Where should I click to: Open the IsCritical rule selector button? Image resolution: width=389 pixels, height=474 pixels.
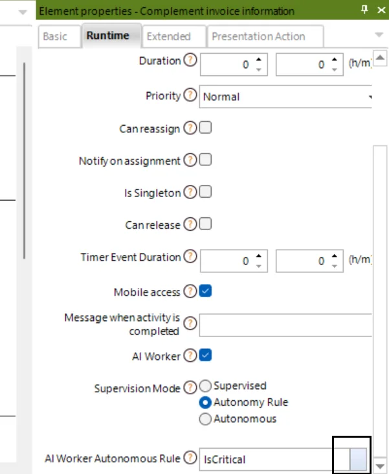click(x=358, y=460)
